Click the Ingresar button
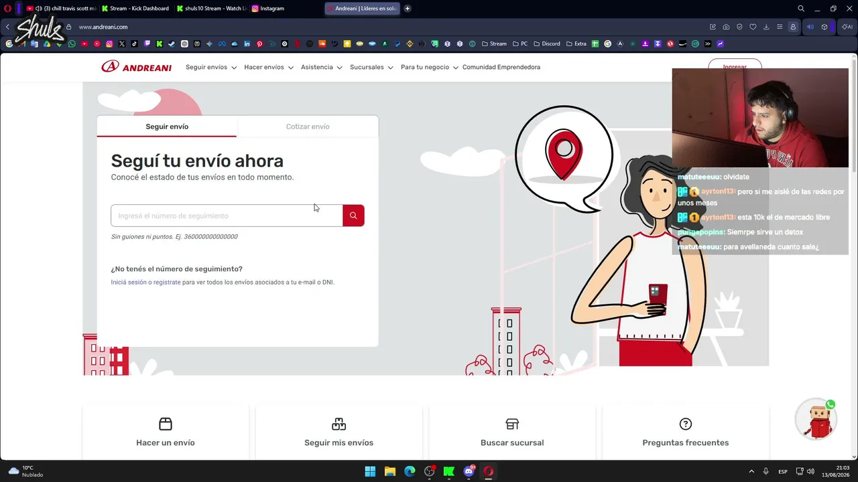The width and height of the screenshot is (858, 482). click(x=735, y=66)
